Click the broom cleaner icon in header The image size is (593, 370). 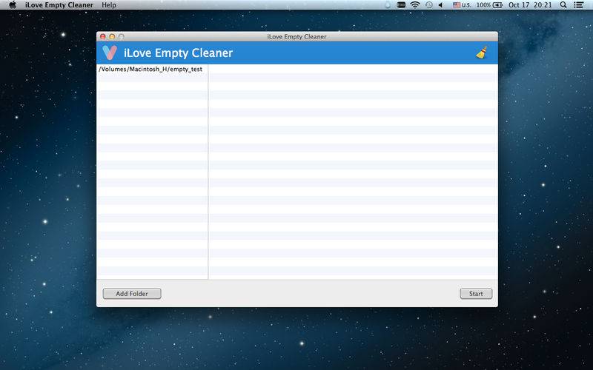(x=481, y=53)
